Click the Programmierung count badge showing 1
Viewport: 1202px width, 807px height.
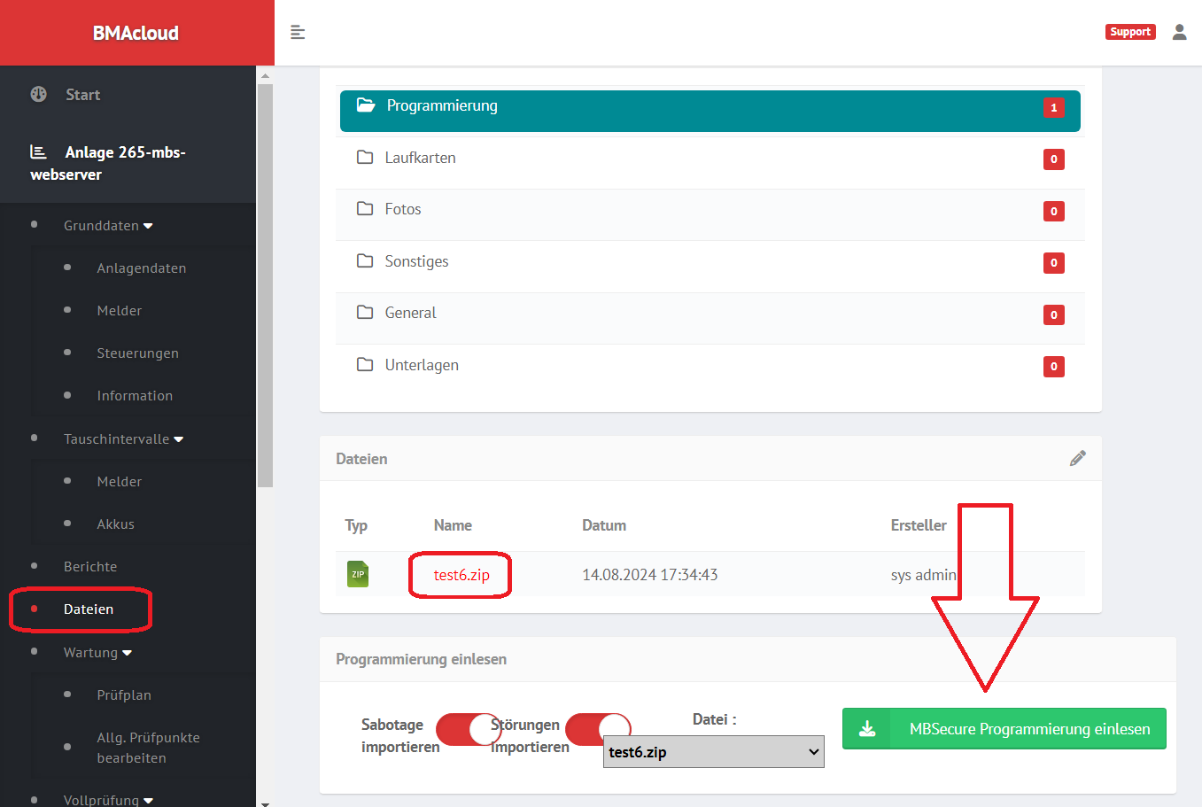[x=1054, y=107]
